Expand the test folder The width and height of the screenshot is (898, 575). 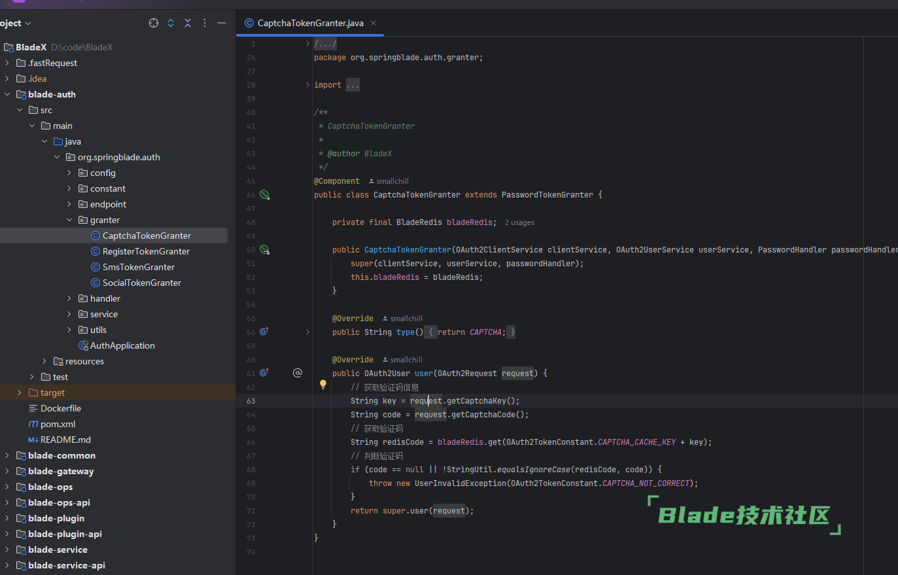[x=32, y=377]
